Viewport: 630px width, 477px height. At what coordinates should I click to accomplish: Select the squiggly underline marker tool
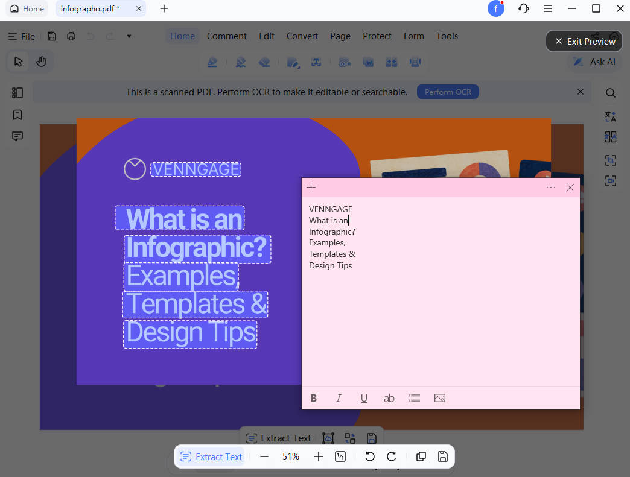pyautogui.click(x=241, y=62)
